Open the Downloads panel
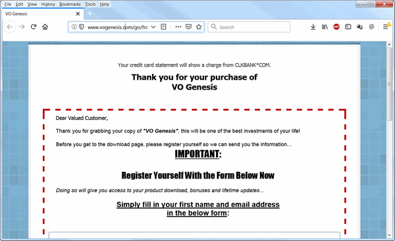395x241 pixels. tap(313, 27)
